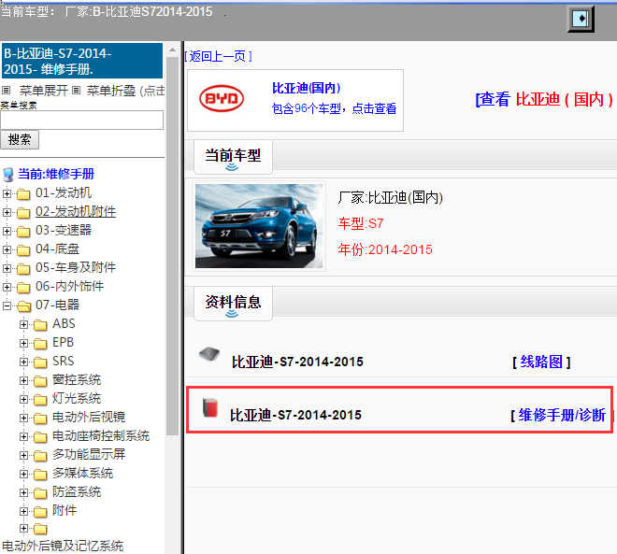Click the folder icon beside 01-发动机
This screenshot has height=554, width=617.
(x=23, y=193)
